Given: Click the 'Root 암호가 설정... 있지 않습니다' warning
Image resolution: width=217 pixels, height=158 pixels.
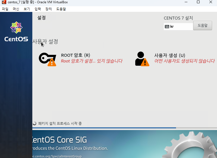Looking at the screenshot, I should (92, 61).
